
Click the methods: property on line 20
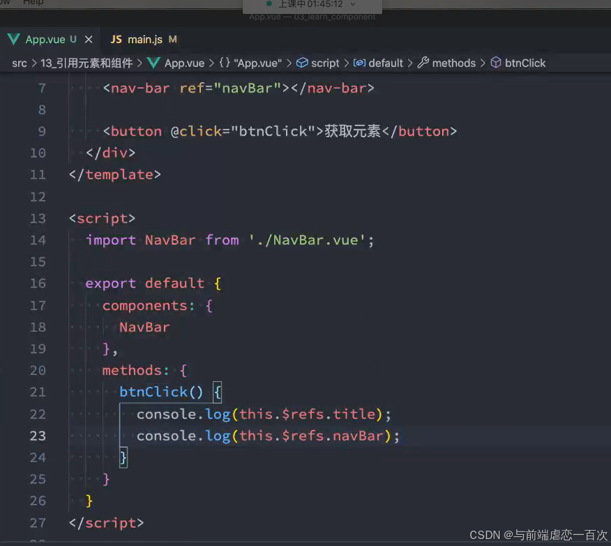[136, 370]
